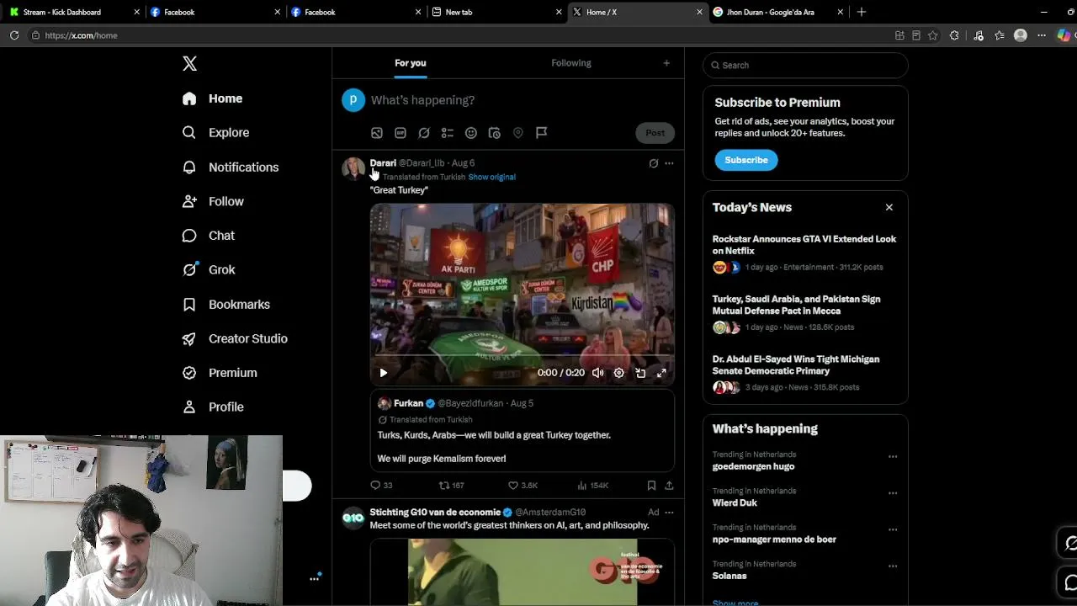This screenshot has height=606, width=1077.
Task: Open the browser profile avatar
Action: click(x=1021, y=35)
